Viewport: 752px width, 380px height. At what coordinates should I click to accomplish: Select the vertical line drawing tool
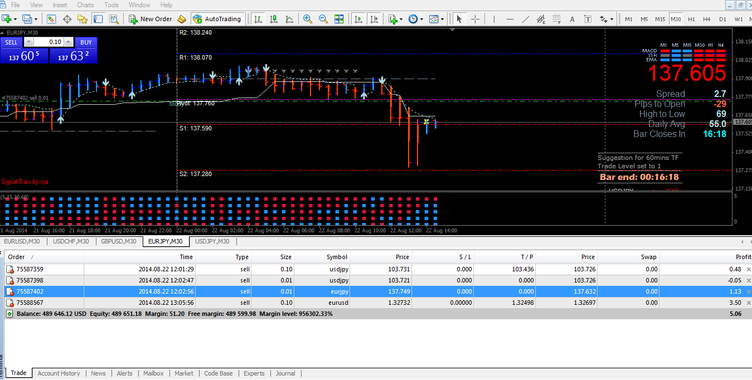(494, 19)
